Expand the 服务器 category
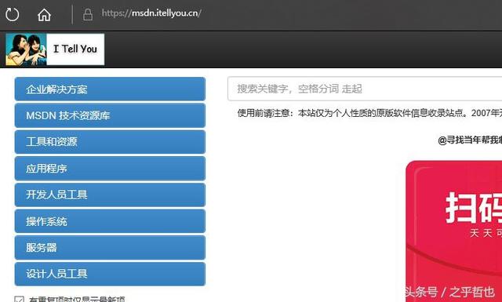Image resolution: width=502 pixels, height=302 pixels. [x=110, y=248]
